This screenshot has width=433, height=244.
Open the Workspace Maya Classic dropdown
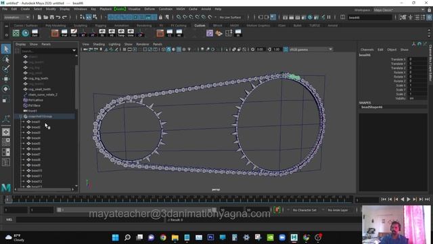coord(399,10)
